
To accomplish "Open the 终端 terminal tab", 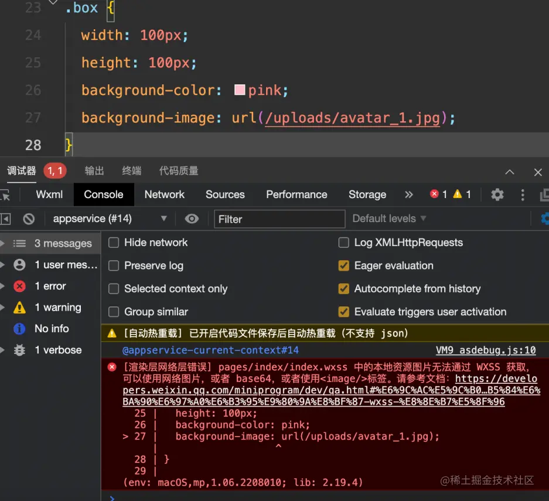I will pyautogui.click(x=132, y=171).
